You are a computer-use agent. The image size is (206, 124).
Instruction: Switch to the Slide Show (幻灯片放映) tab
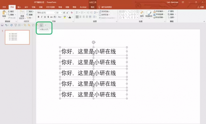pyautogui.click(x=50, y=7)
